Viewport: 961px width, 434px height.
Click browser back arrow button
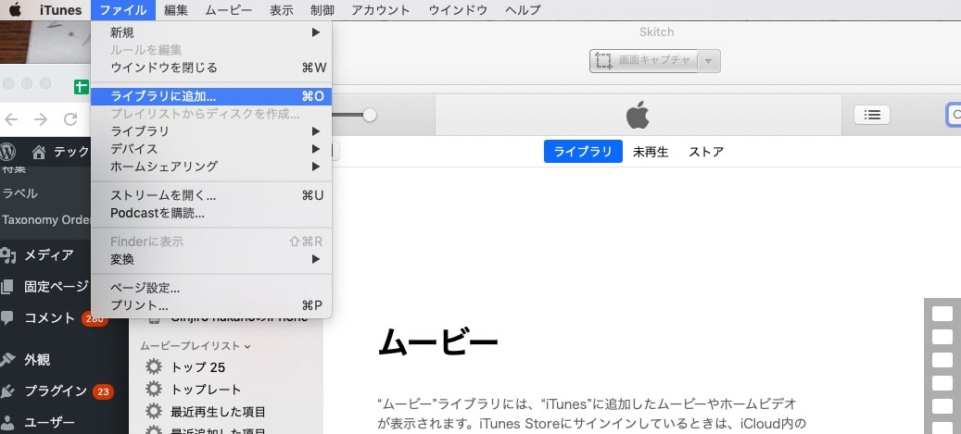[11, 118]
